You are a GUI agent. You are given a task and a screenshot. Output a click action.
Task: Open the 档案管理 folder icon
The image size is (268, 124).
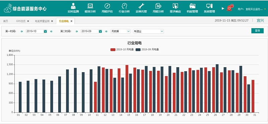[192, 6]
